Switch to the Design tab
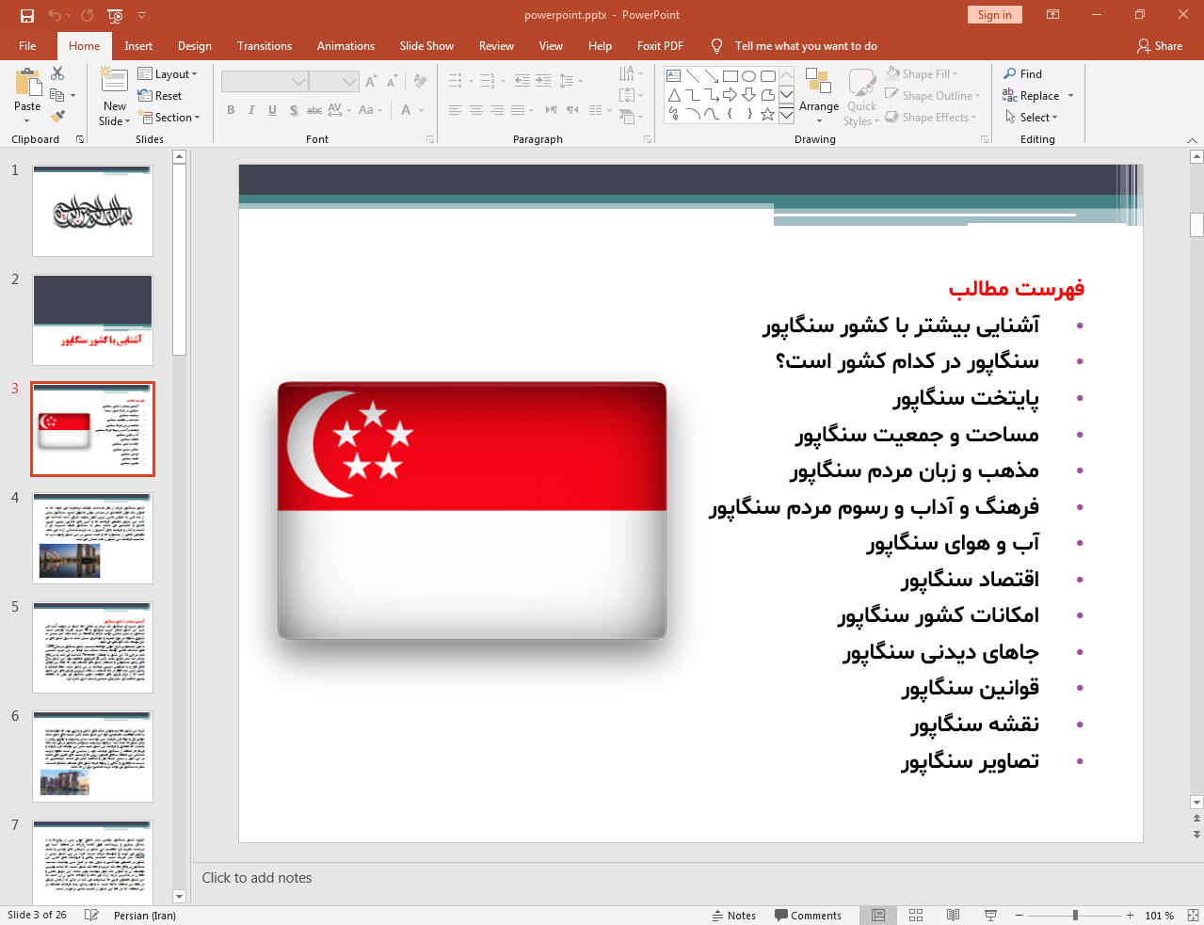Screen dimensions: 1204x925 195,46
